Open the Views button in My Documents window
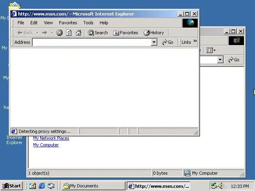Screen dimensions: 255x191 pyautogui.click(x=211, y=50)
